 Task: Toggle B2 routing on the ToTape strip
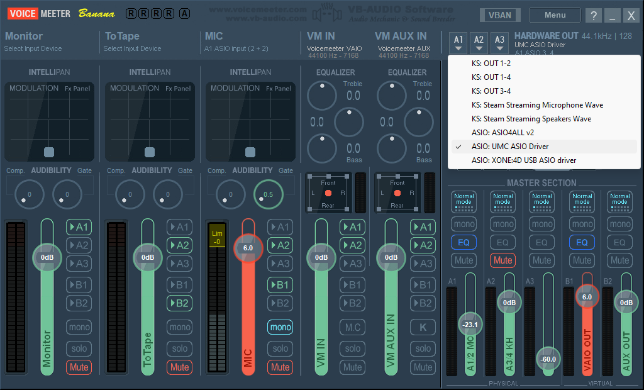click(x=179, y=303)
